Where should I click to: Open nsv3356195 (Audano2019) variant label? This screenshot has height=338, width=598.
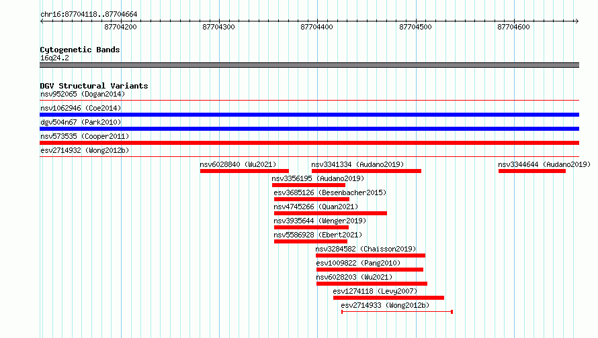click(x=318, y=178)
